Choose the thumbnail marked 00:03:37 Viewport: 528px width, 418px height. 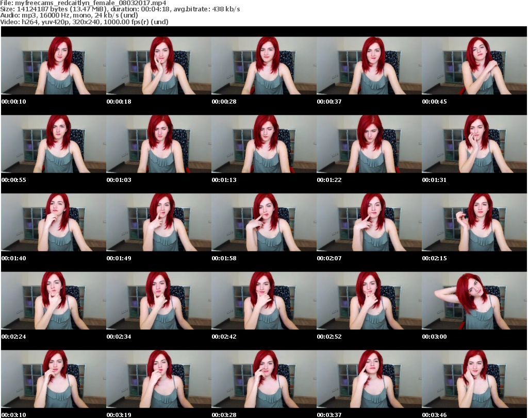tap(369, 379)
